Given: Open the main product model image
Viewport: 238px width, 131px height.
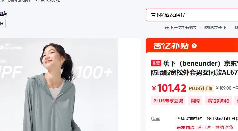Looking at the screenshot, I should tap(59, 85).
